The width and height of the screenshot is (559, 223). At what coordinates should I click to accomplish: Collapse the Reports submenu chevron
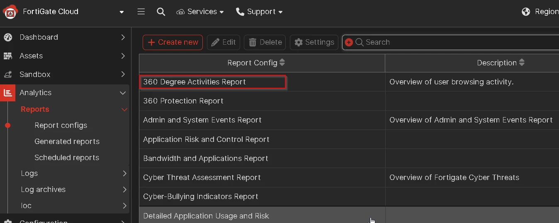tap(124, 110)
